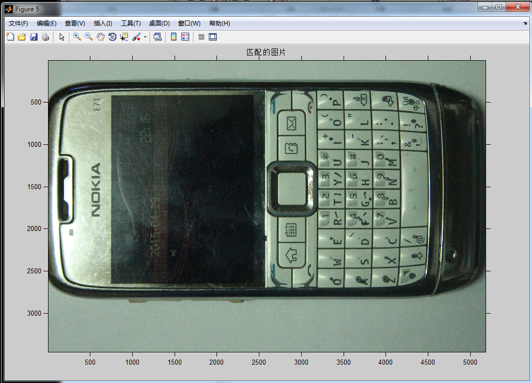Open the 窗口(W) menu
Image resolution: width=532 pixels, height=383 pixels.
[189, 23]
